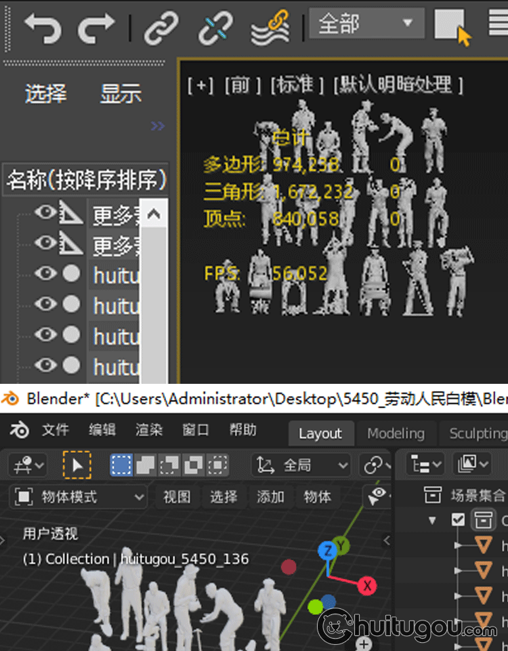Image resolution: width=508 pixels, height=651 pixels.
Task: Click the dark red negative X gizmo circle
Action: click(x=289, y=567)
